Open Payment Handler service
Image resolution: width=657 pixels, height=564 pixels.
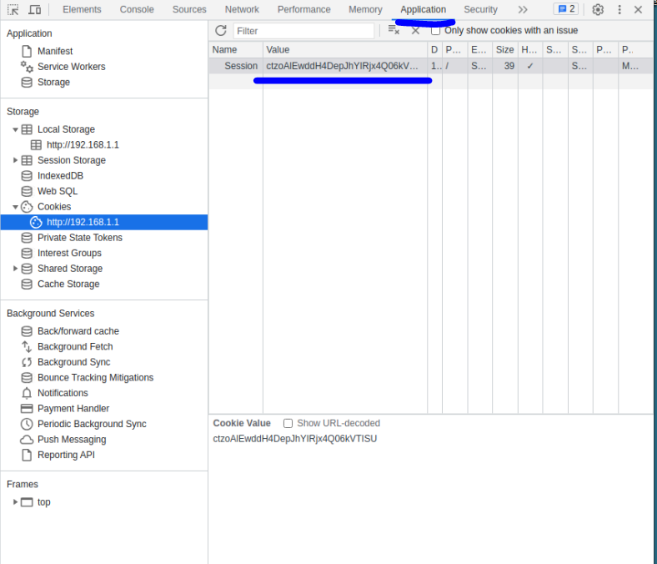[x=73, y=409]
